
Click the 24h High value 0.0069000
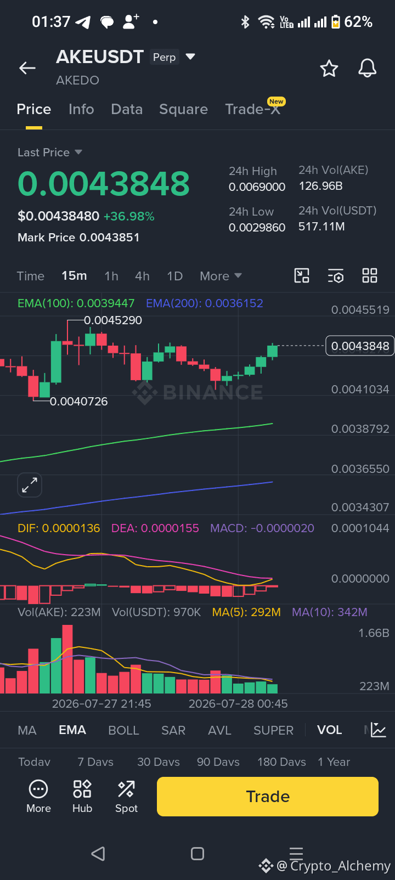pyautogui.click(x=257, y=187)
